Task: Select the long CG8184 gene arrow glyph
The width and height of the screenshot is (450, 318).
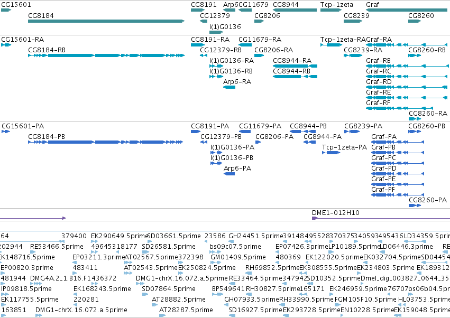Action: 106,21
